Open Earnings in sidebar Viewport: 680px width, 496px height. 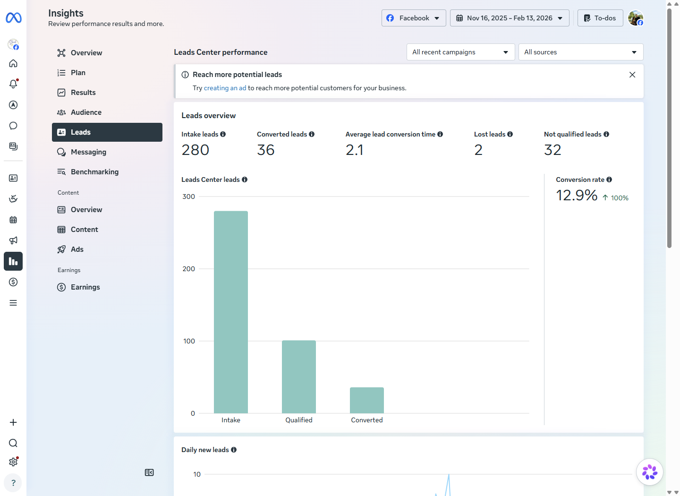(107, 287)
